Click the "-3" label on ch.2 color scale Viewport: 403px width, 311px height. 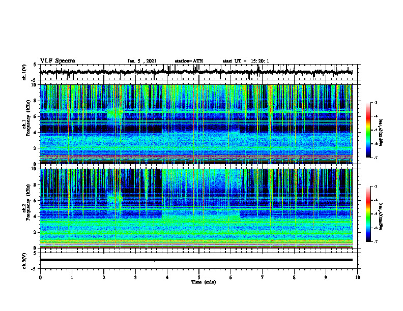click(376, 186)
